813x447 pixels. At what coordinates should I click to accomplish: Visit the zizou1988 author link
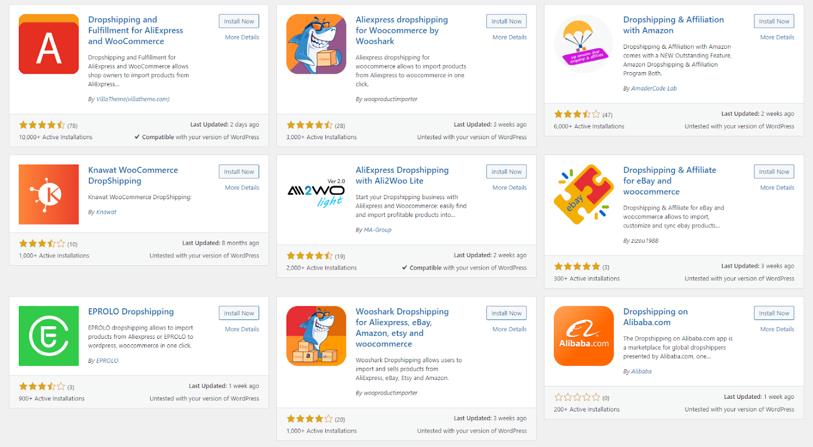(644, 241)
